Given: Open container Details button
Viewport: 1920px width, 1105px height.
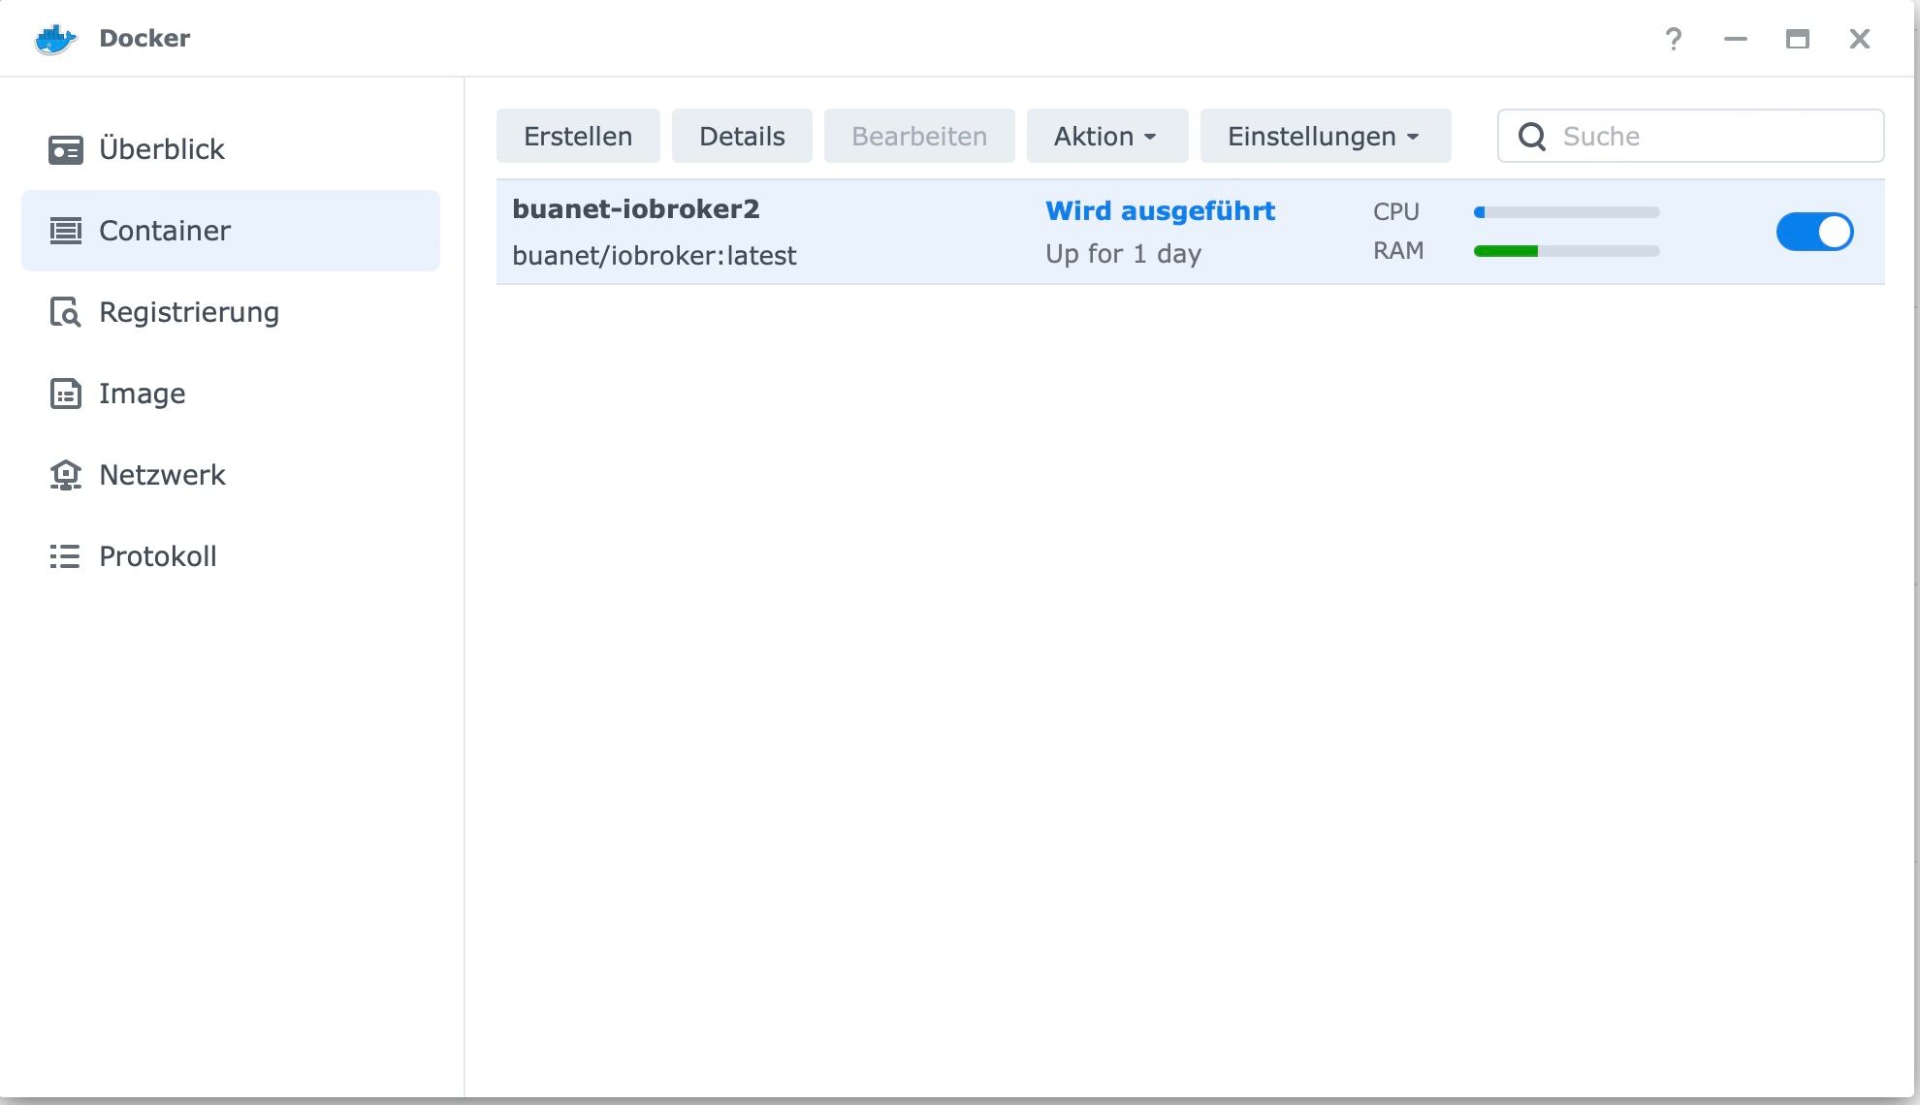Looking at the screenshot, I should pos(742,137).
